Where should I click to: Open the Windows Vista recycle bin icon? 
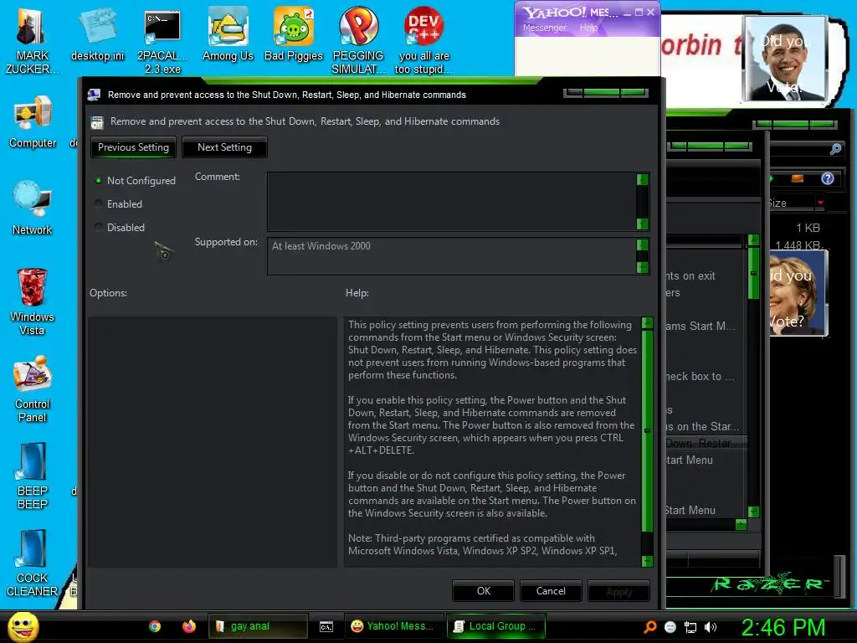32,301
